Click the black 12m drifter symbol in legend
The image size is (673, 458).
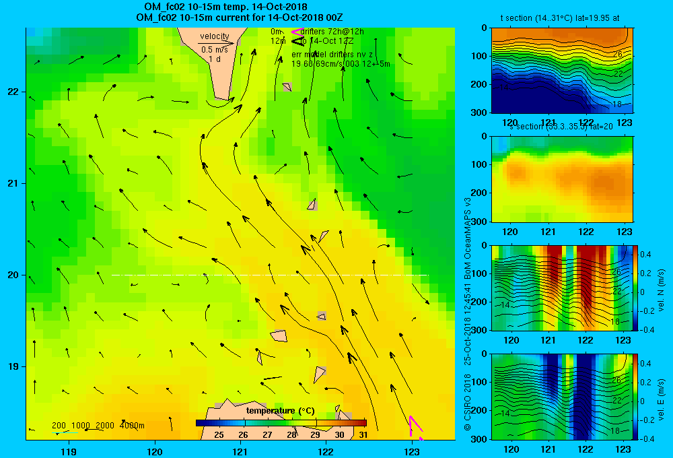pyautogui.click(x=297, y=41)
